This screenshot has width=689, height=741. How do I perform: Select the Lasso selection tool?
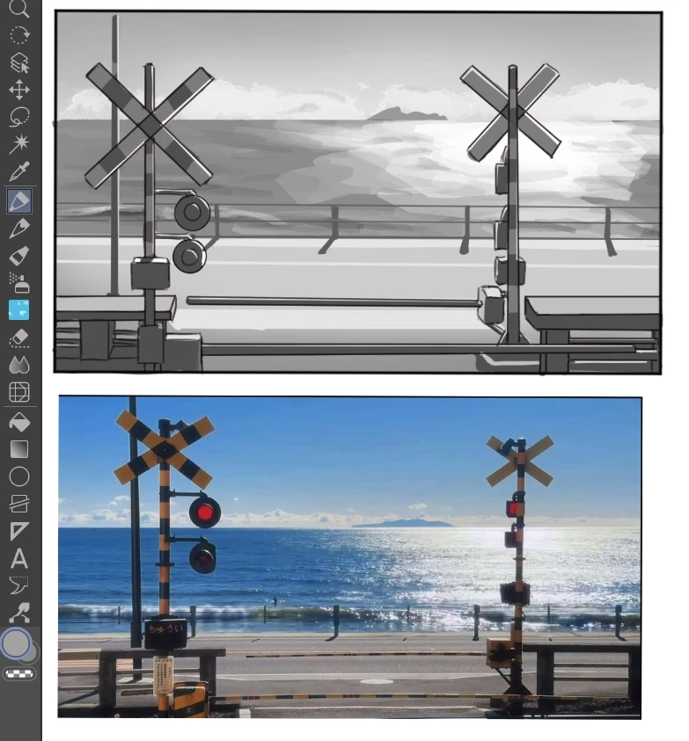point(19,116)
